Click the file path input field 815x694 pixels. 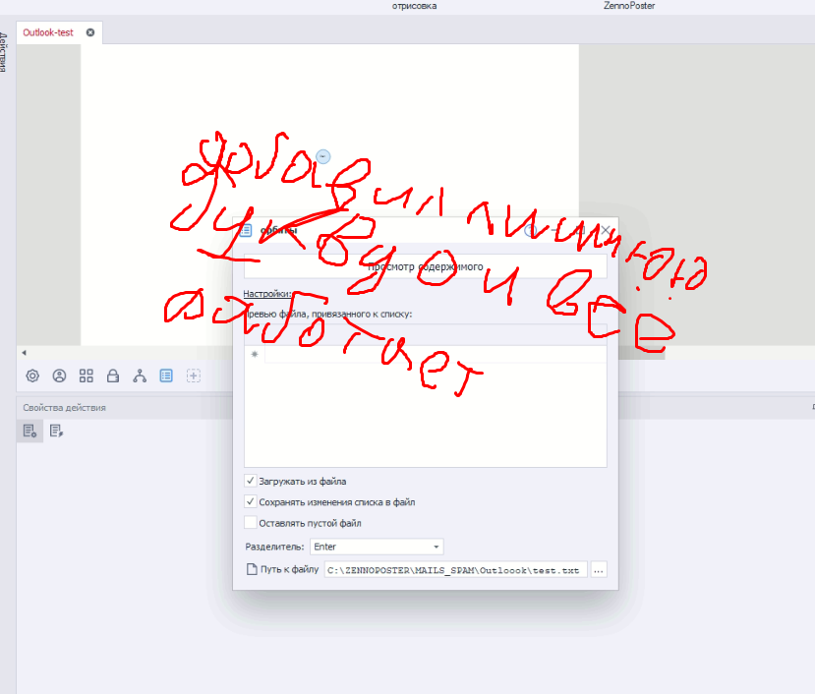[x=456, y=570]
